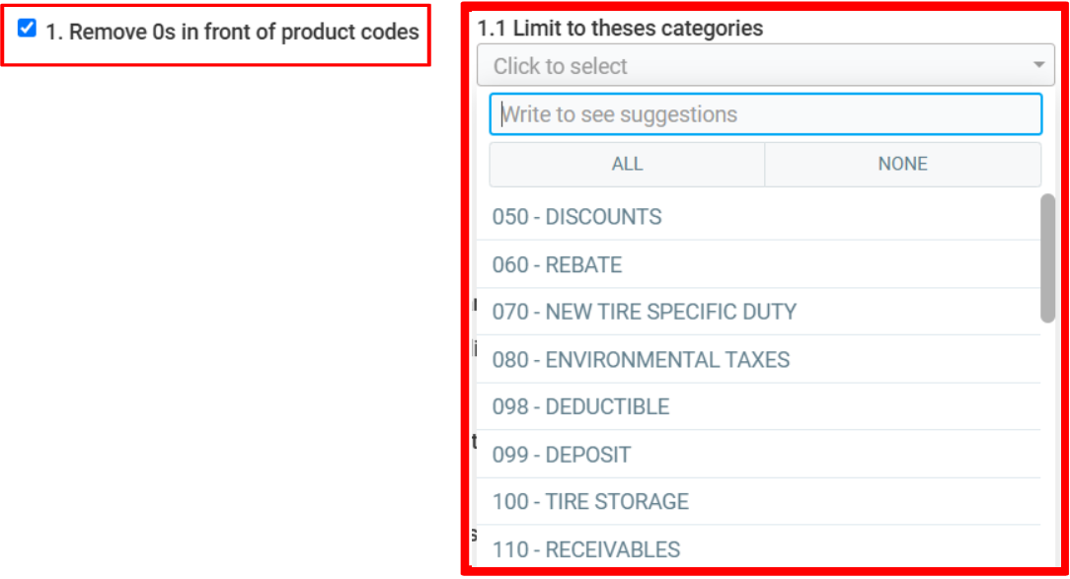Image resolution: width=1070 pixels, height=579 pixels.
Task: Click the Write to see suggestions field
Action: (x=765, y=114)
